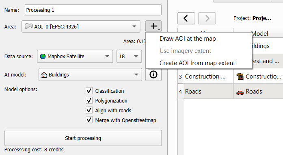This screenshot has width=283, height=155.
Task: Click the Buildings house icon in AI model
Action: coord(44,75)
